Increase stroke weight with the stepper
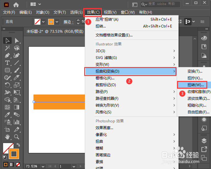 tap(78, 20)
